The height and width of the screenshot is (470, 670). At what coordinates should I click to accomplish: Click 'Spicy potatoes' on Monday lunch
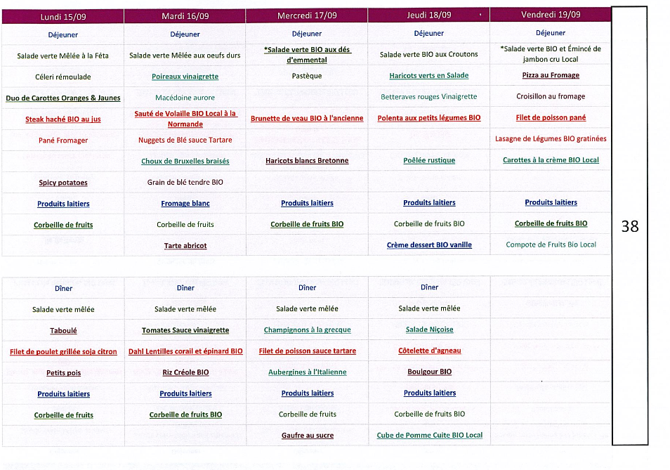click(63, 183)
